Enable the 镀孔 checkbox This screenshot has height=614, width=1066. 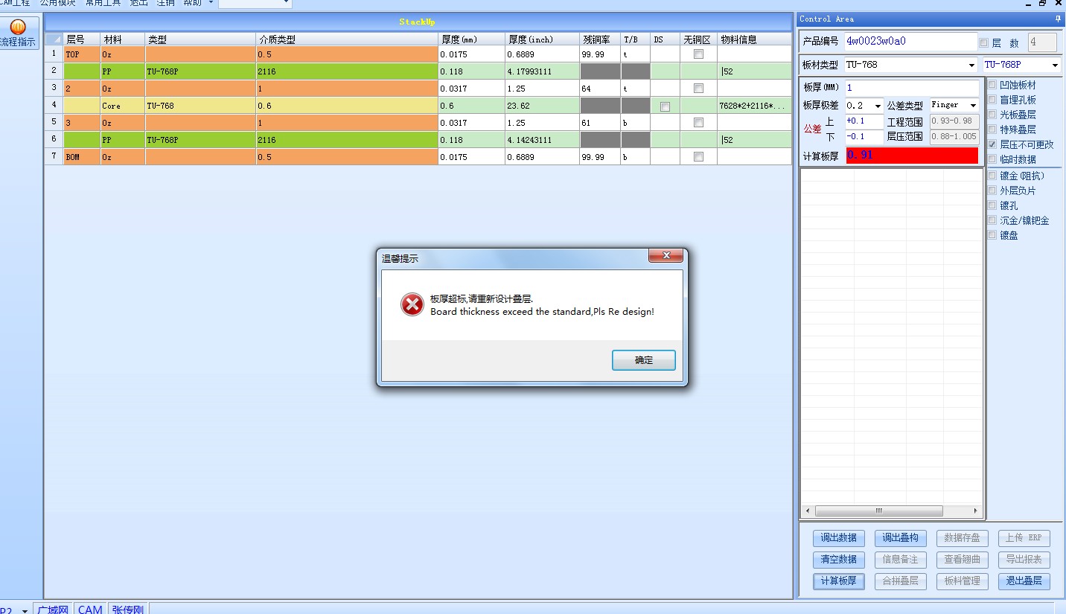pos(992,205)
